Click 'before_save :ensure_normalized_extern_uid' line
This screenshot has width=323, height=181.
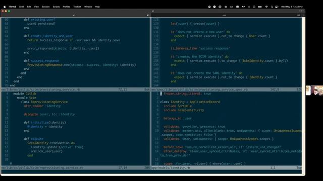pyautogui.click(x=222, y=147)
